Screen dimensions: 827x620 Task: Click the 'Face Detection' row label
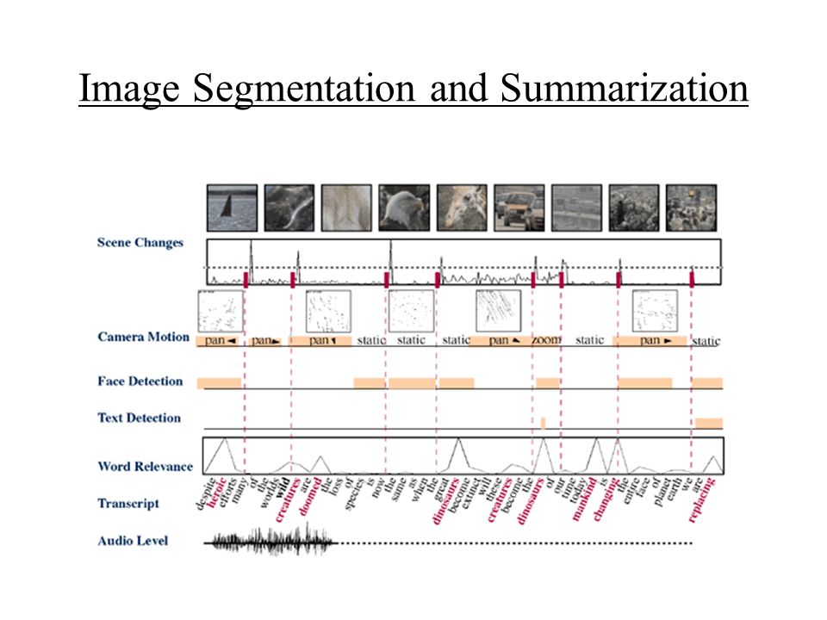click(140, 381)
